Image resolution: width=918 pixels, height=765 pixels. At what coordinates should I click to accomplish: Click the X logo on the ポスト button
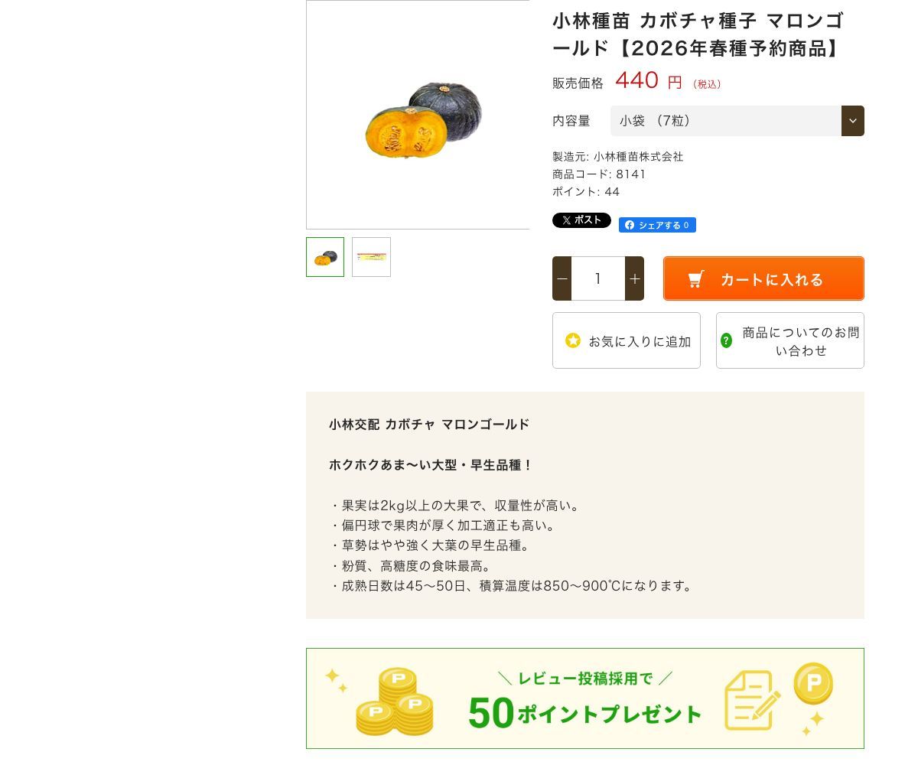(566, 220)
